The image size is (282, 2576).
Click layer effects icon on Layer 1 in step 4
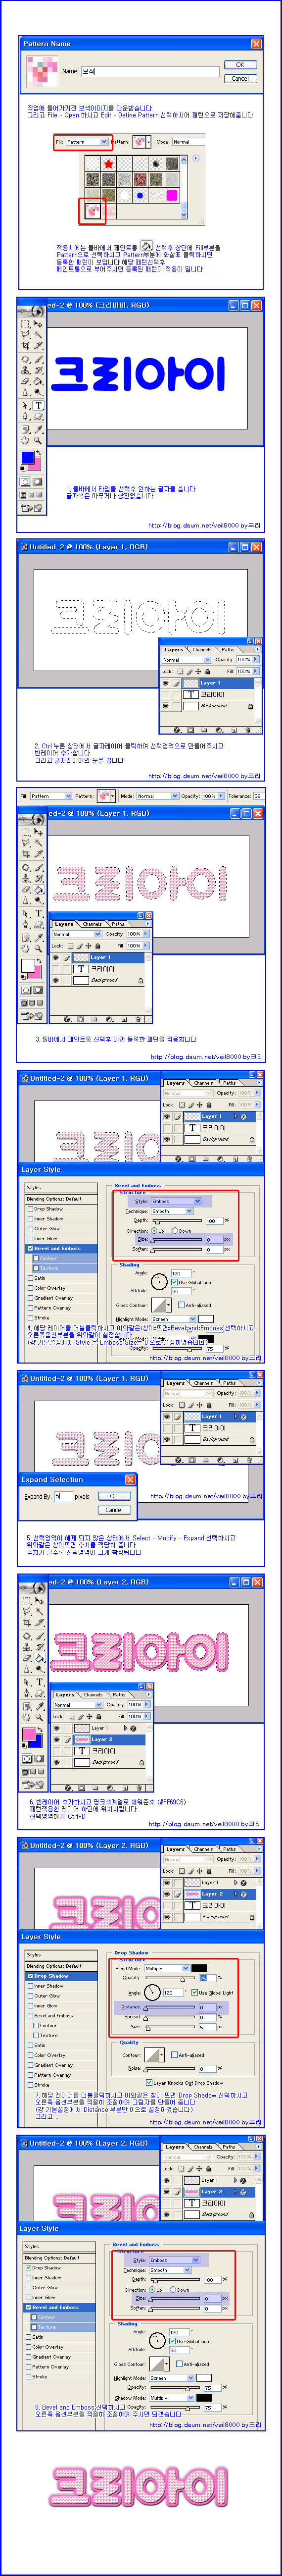243,1116
